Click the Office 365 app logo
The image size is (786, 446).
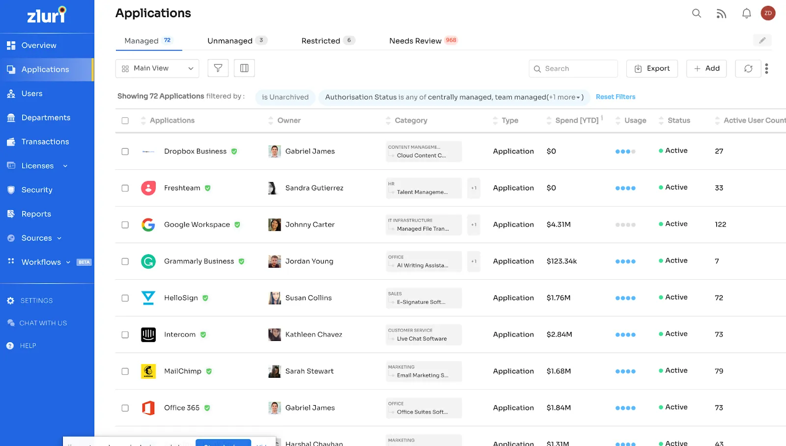(148, 408)
